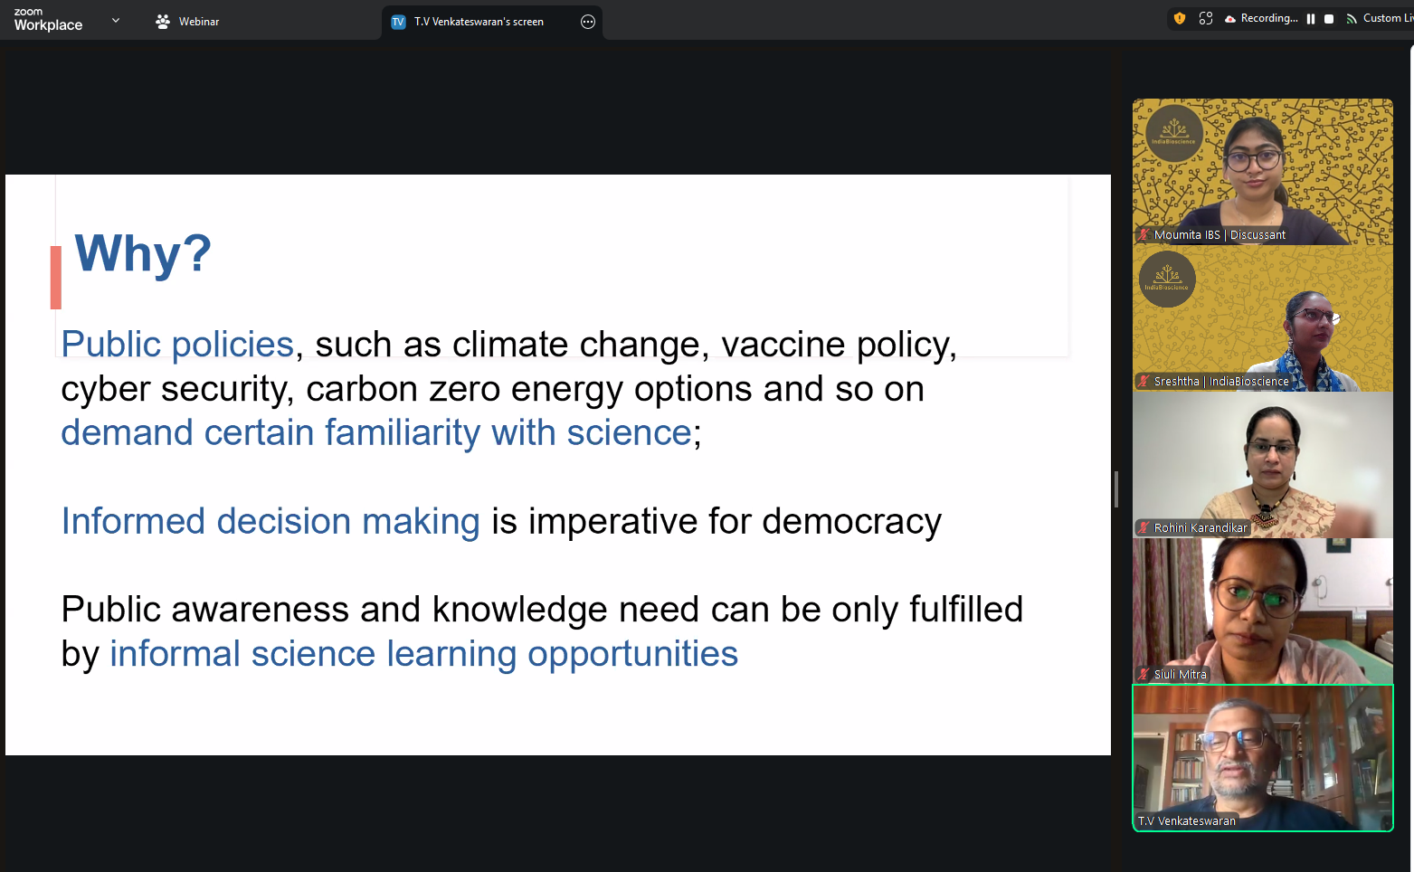Click the "Why?" slide heading
1414x872 pixels.
coord(143,253)
